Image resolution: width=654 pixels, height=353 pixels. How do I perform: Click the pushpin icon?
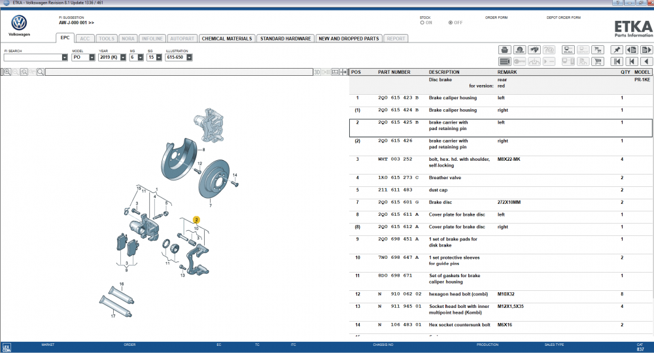click(x=617, y=50)
